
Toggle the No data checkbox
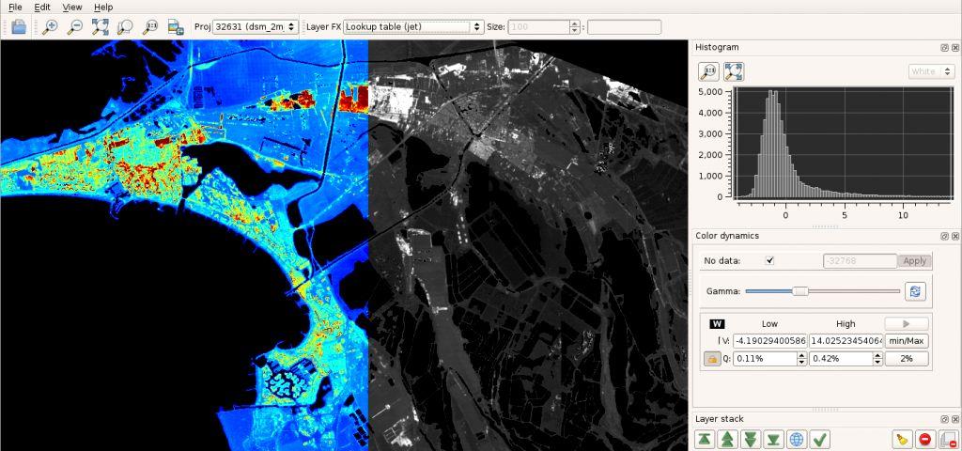(770, 261)
